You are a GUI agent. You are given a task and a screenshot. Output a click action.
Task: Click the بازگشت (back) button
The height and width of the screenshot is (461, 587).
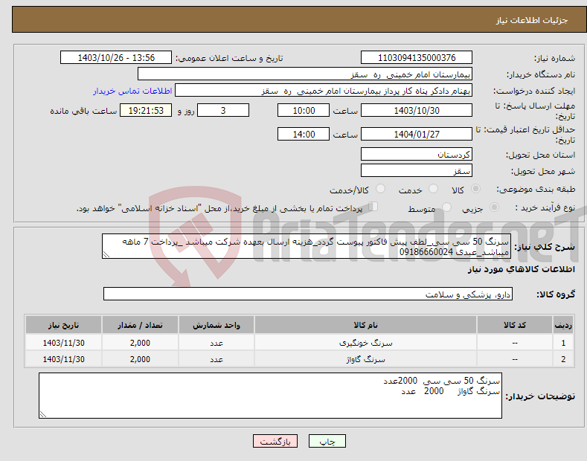(x=275, y=441)
